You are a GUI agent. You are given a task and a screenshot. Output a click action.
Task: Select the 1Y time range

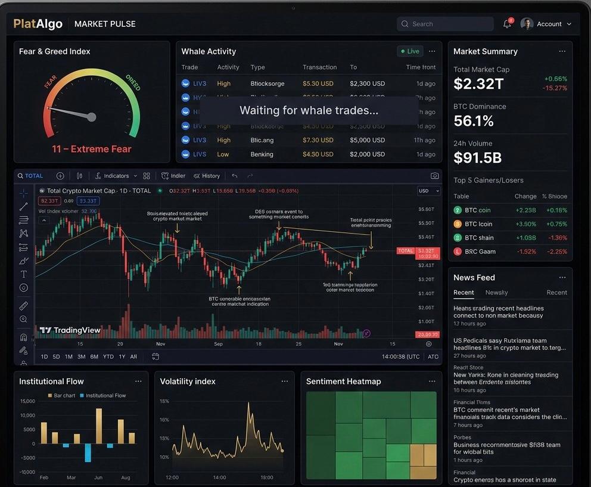[122, 356]
